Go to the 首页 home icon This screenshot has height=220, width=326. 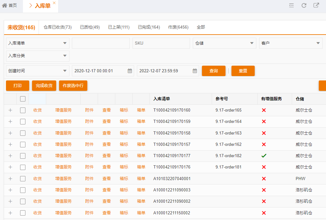5,5
